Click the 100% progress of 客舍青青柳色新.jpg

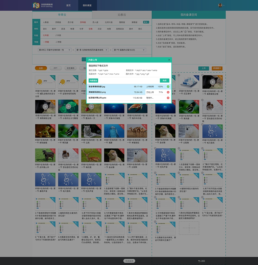(x=160, y=87)
